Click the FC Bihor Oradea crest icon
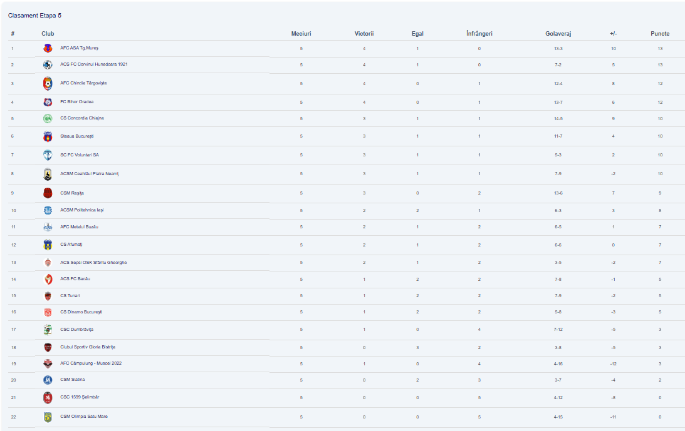This screenshot has height=431, width=685. [48, 102]
